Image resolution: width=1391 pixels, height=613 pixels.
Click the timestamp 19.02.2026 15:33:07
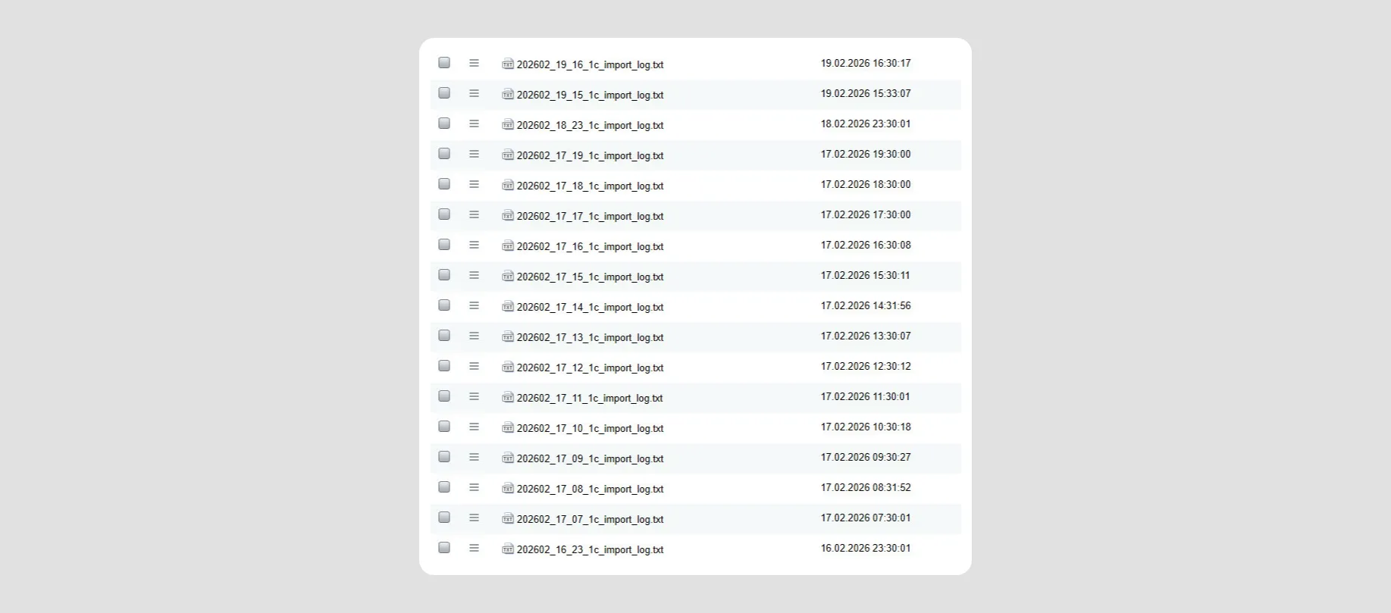click(866, 94)
